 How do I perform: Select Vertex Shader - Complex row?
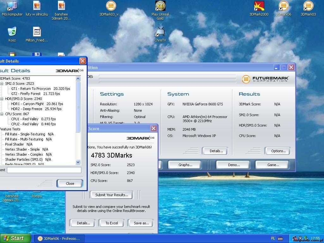coord(28,154)
